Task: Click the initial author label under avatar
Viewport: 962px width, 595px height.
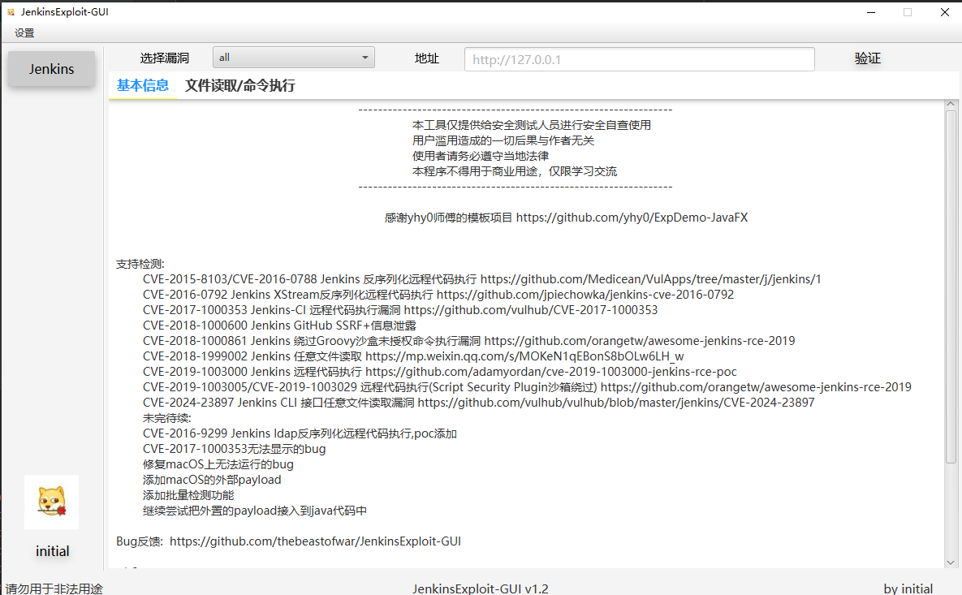Action: pos(52,551)
